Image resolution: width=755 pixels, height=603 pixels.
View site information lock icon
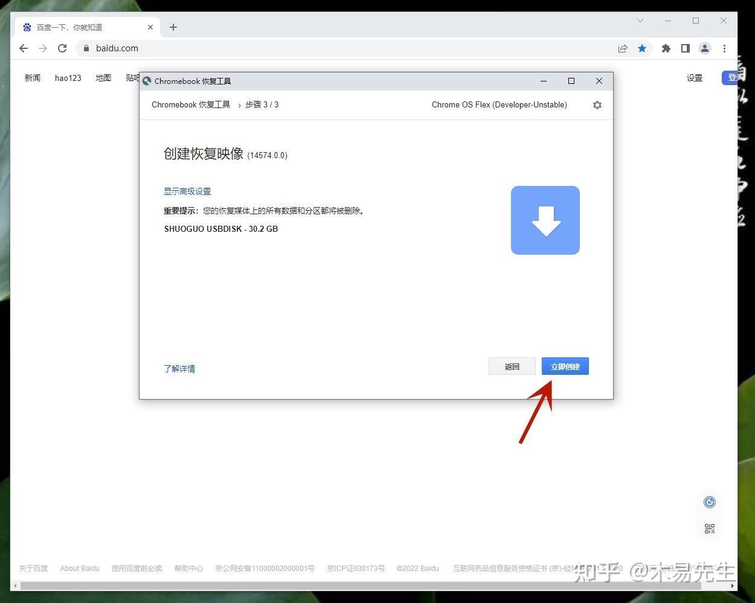coord(86,48)
